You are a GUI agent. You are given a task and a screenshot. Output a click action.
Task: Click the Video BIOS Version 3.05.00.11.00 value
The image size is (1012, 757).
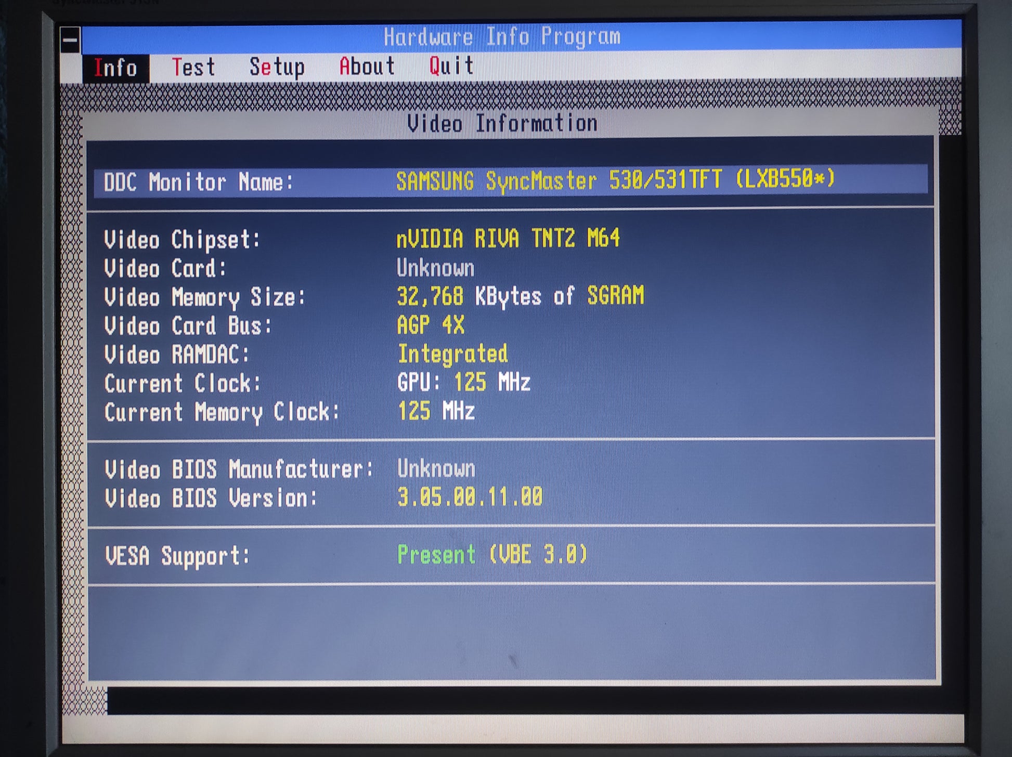point(470,497)
